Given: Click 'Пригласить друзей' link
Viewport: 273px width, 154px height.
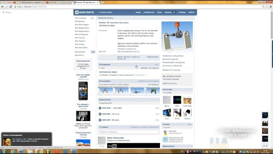Looking at the screenshot, I should [x=170, y=59].
